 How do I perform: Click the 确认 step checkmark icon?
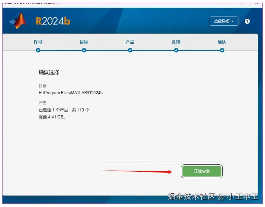[222, 50]
